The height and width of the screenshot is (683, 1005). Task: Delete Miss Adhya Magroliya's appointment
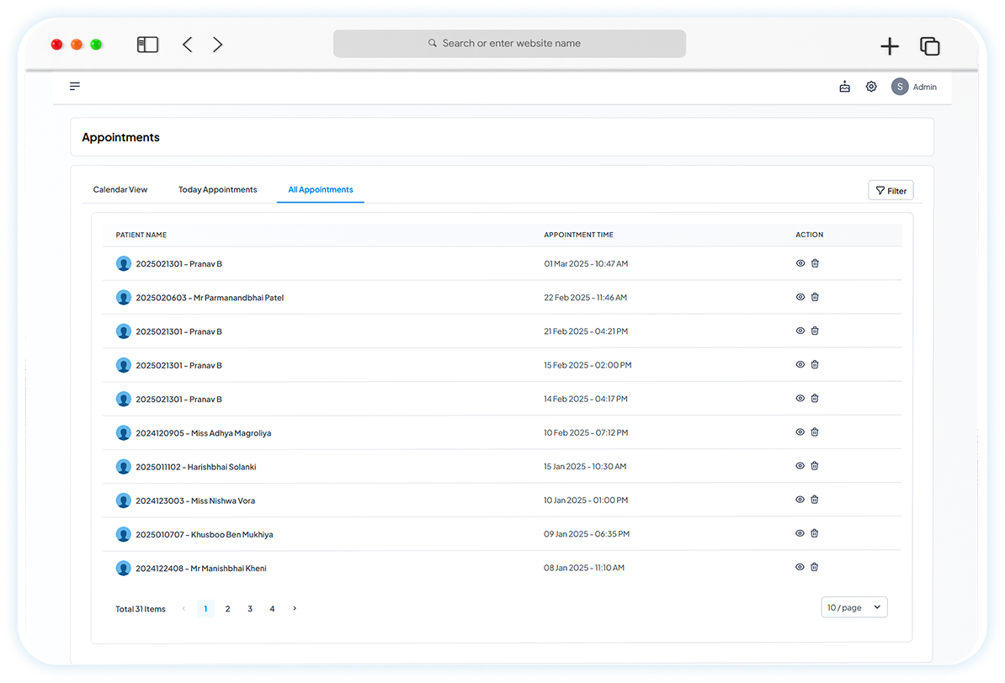pyautogui.click(x=815, y=432)
